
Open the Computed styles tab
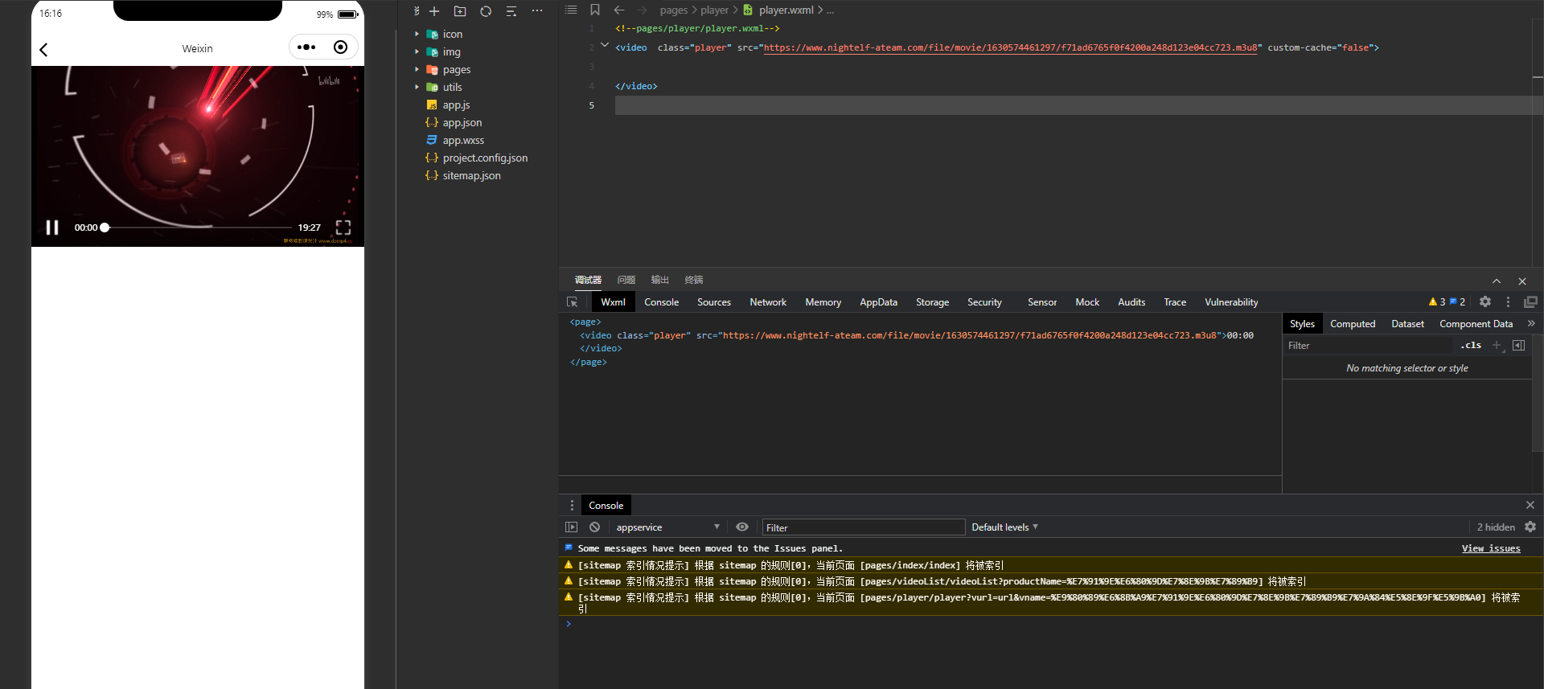point(1353,324)
